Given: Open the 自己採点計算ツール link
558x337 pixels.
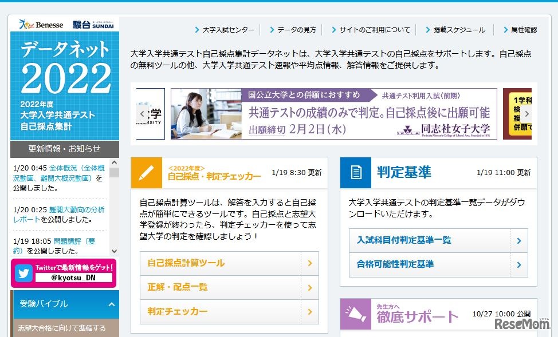Looking at the screenshot, I should [229, 263].
